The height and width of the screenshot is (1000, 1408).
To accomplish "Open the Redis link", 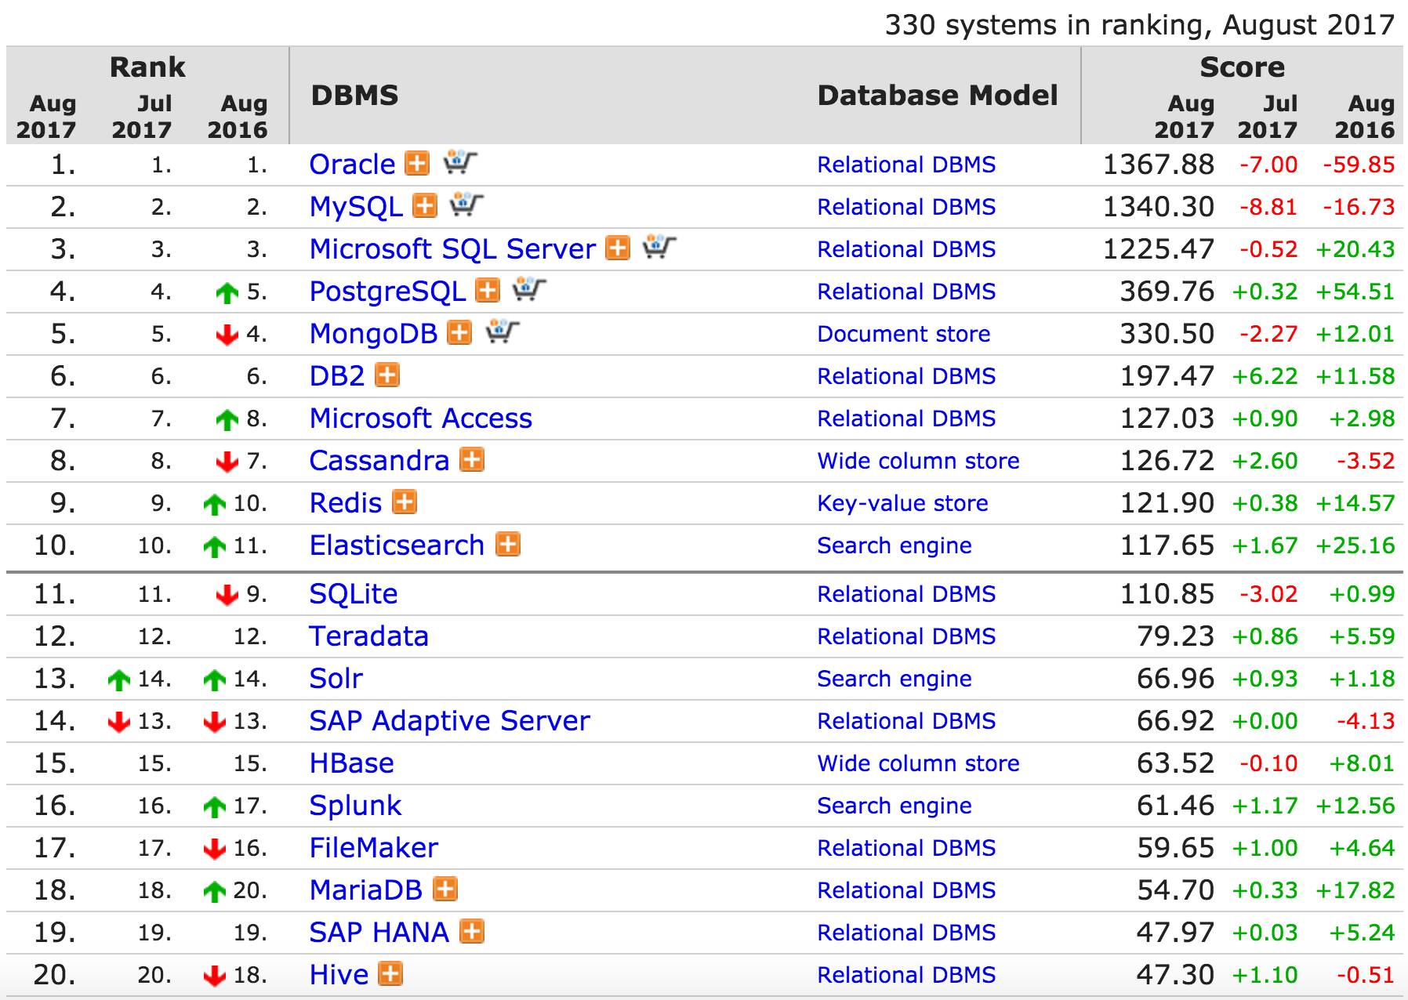I will point(346,503).
